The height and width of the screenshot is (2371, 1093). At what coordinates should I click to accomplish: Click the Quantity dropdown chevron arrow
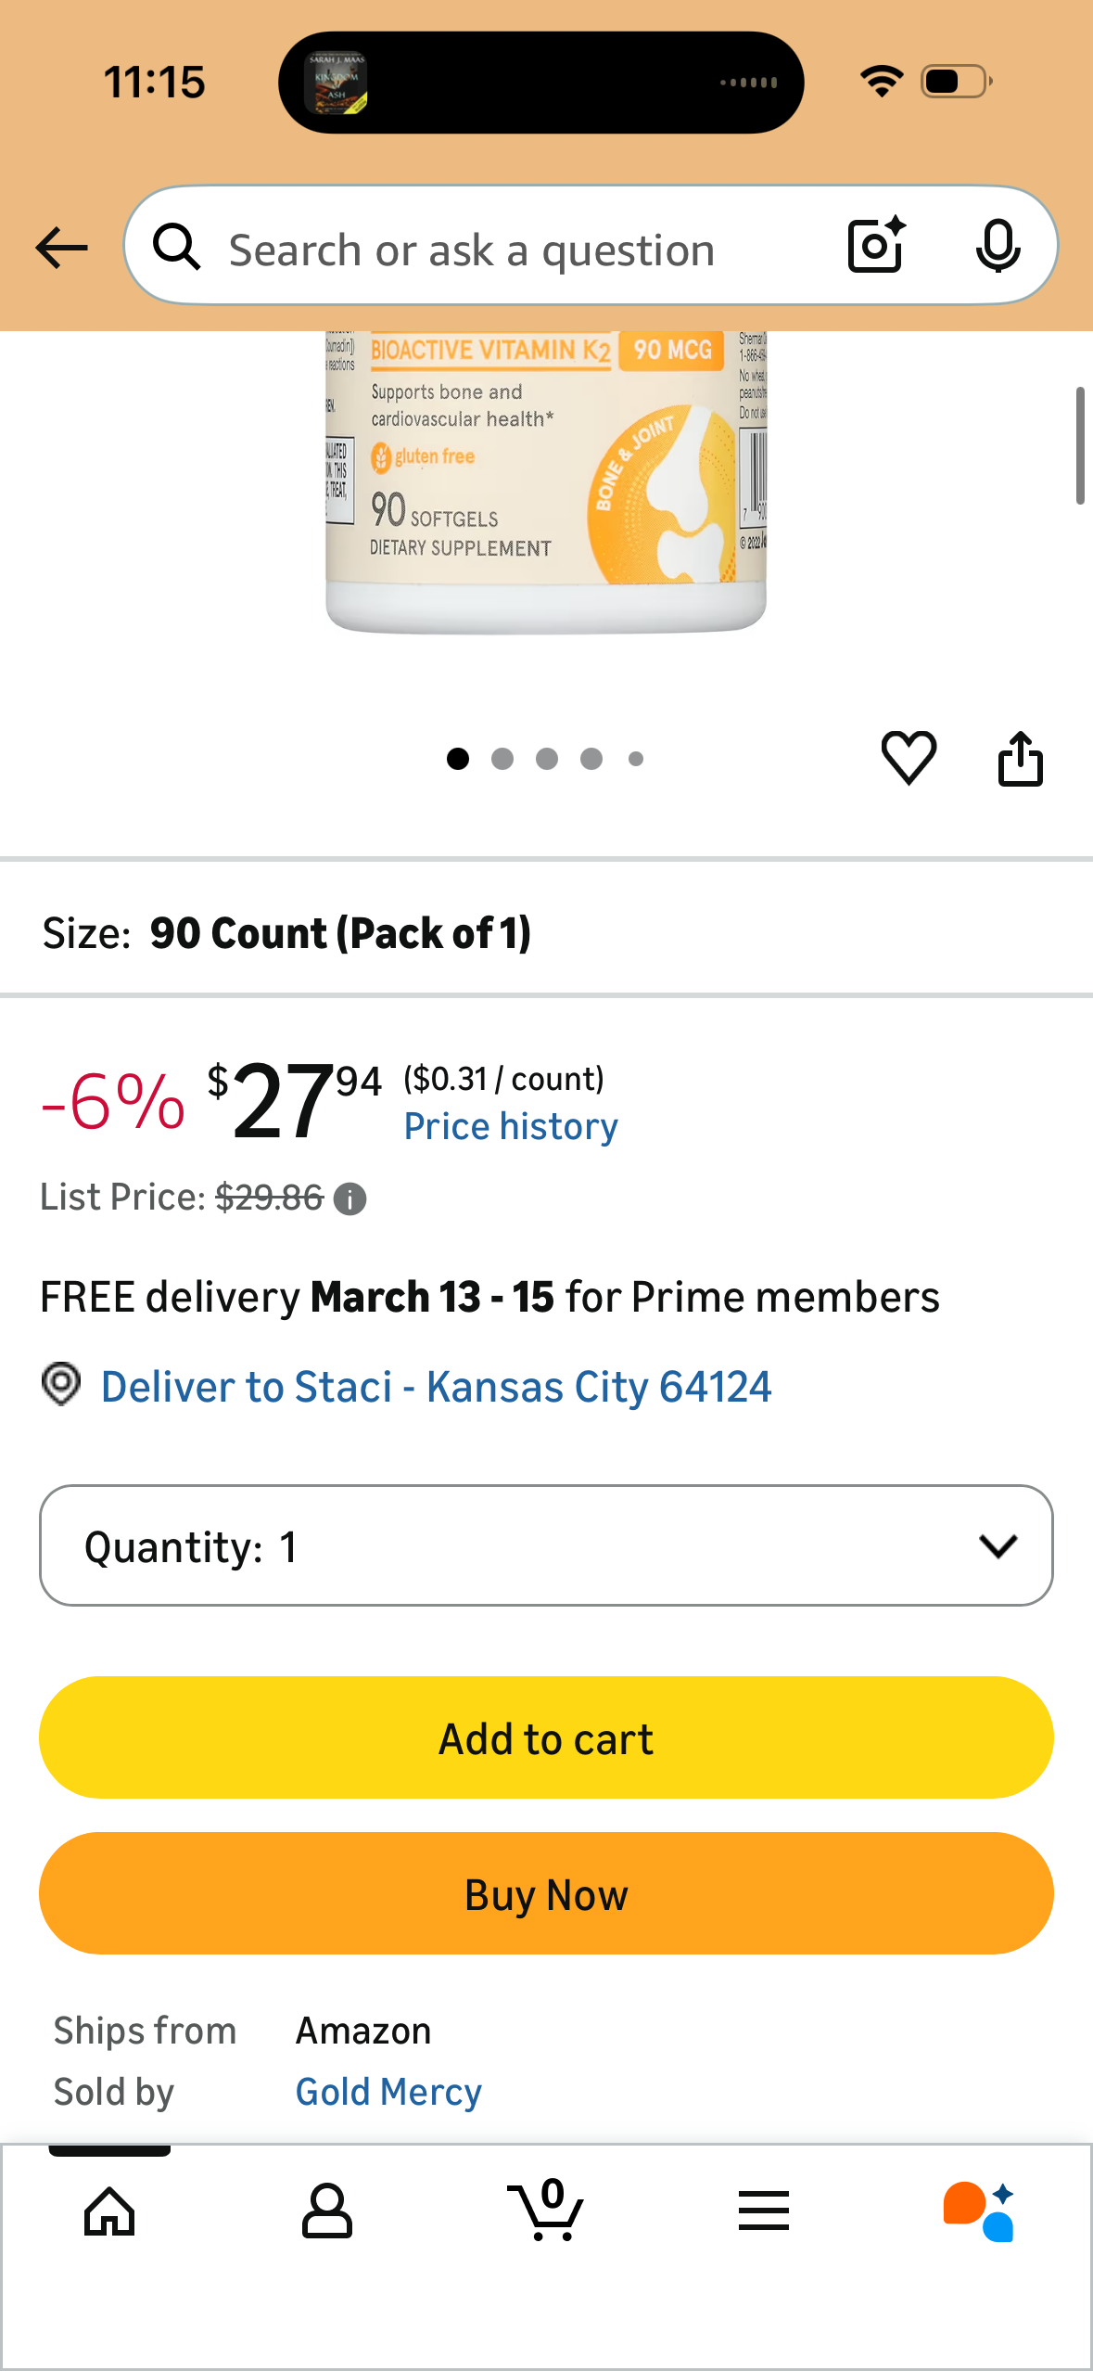998,1545
